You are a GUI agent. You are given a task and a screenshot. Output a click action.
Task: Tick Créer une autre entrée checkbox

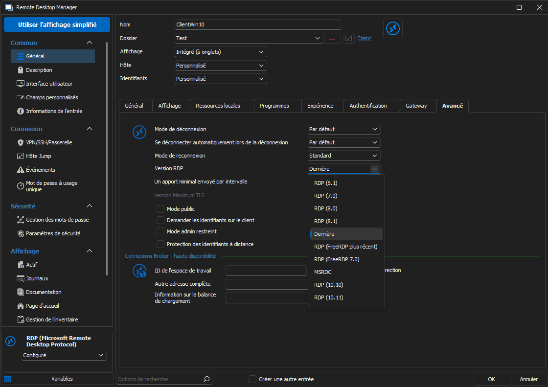point(252,379)
